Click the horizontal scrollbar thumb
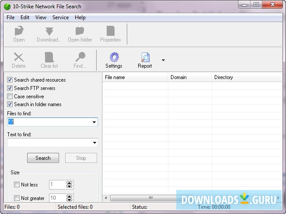286x214 pixels. 150,198
